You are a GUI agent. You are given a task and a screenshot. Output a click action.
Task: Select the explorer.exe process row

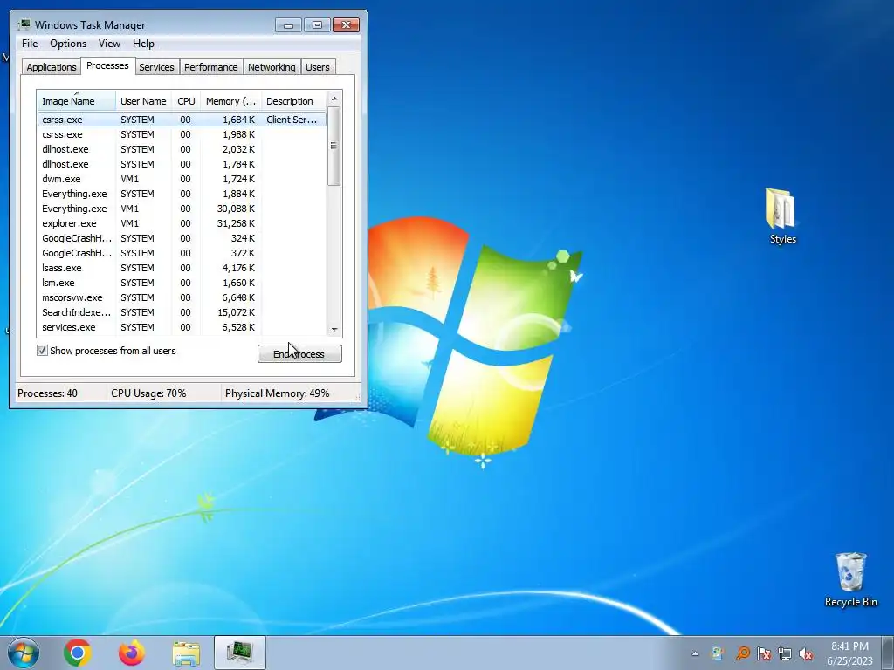click(x=182, y=223)
